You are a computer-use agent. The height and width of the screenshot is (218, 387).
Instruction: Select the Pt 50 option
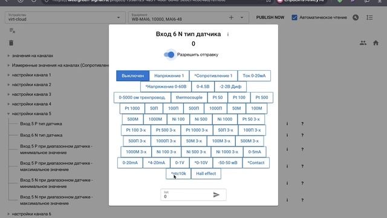218,97
